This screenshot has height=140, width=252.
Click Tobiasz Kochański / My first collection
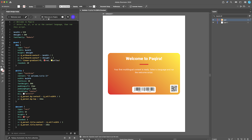[23, 138]
